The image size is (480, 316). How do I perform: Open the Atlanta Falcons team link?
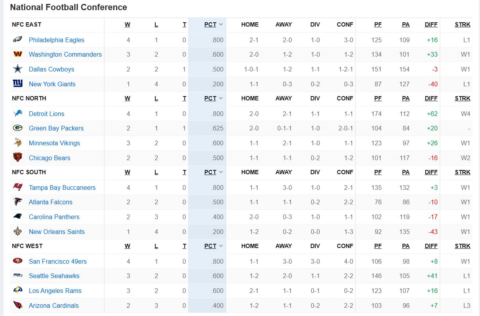(50, 202)
